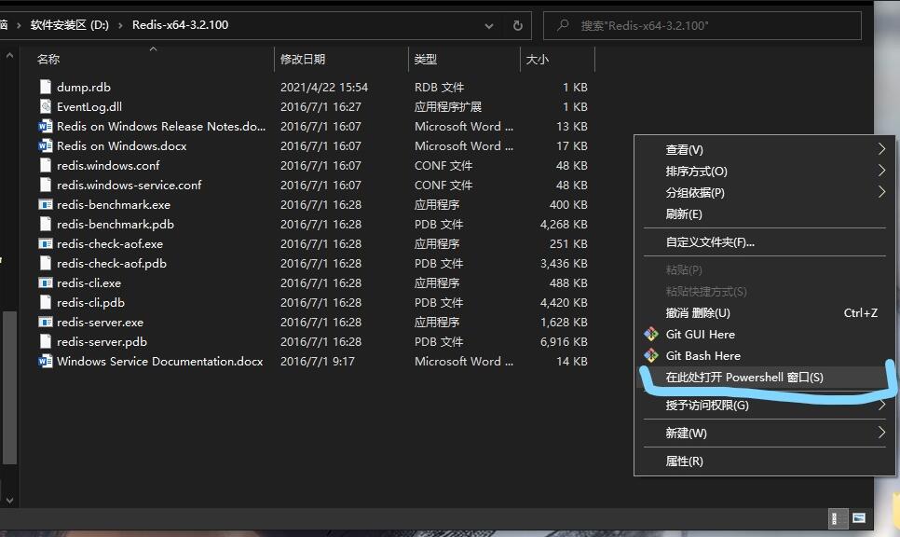This screenshot has height=537, width=900.
Task: Expand 授予访问权限(G) submenu arrow
Action: click(x=881, y=405)
